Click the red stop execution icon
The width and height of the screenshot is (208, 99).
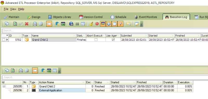click(x=97, y=24)
